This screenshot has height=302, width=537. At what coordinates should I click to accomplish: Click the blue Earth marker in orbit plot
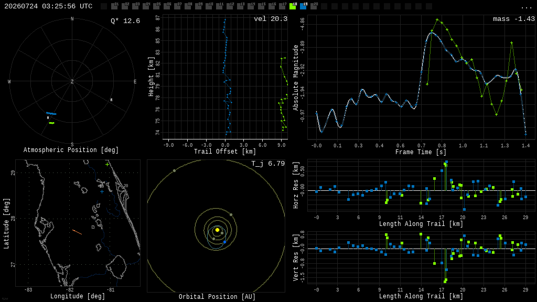(x=224, y=242)
